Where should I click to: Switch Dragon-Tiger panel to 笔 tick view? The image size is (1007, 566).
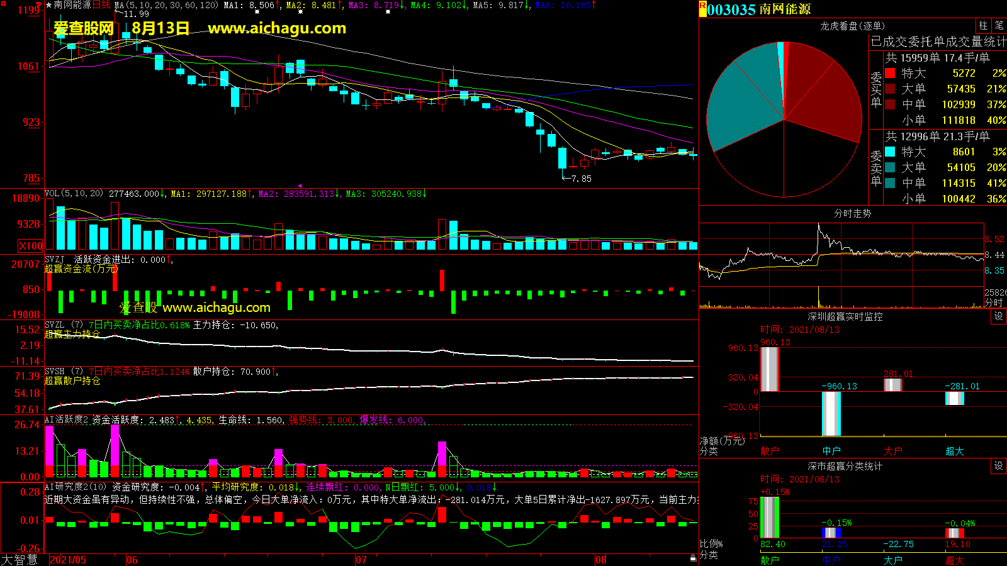[999, 26]
